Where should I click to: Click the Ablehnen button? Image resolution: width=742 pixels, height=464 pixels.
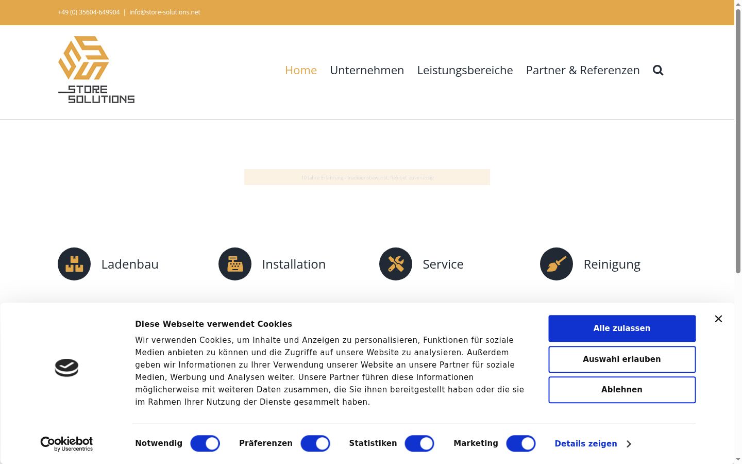click(x=622, y=390)
